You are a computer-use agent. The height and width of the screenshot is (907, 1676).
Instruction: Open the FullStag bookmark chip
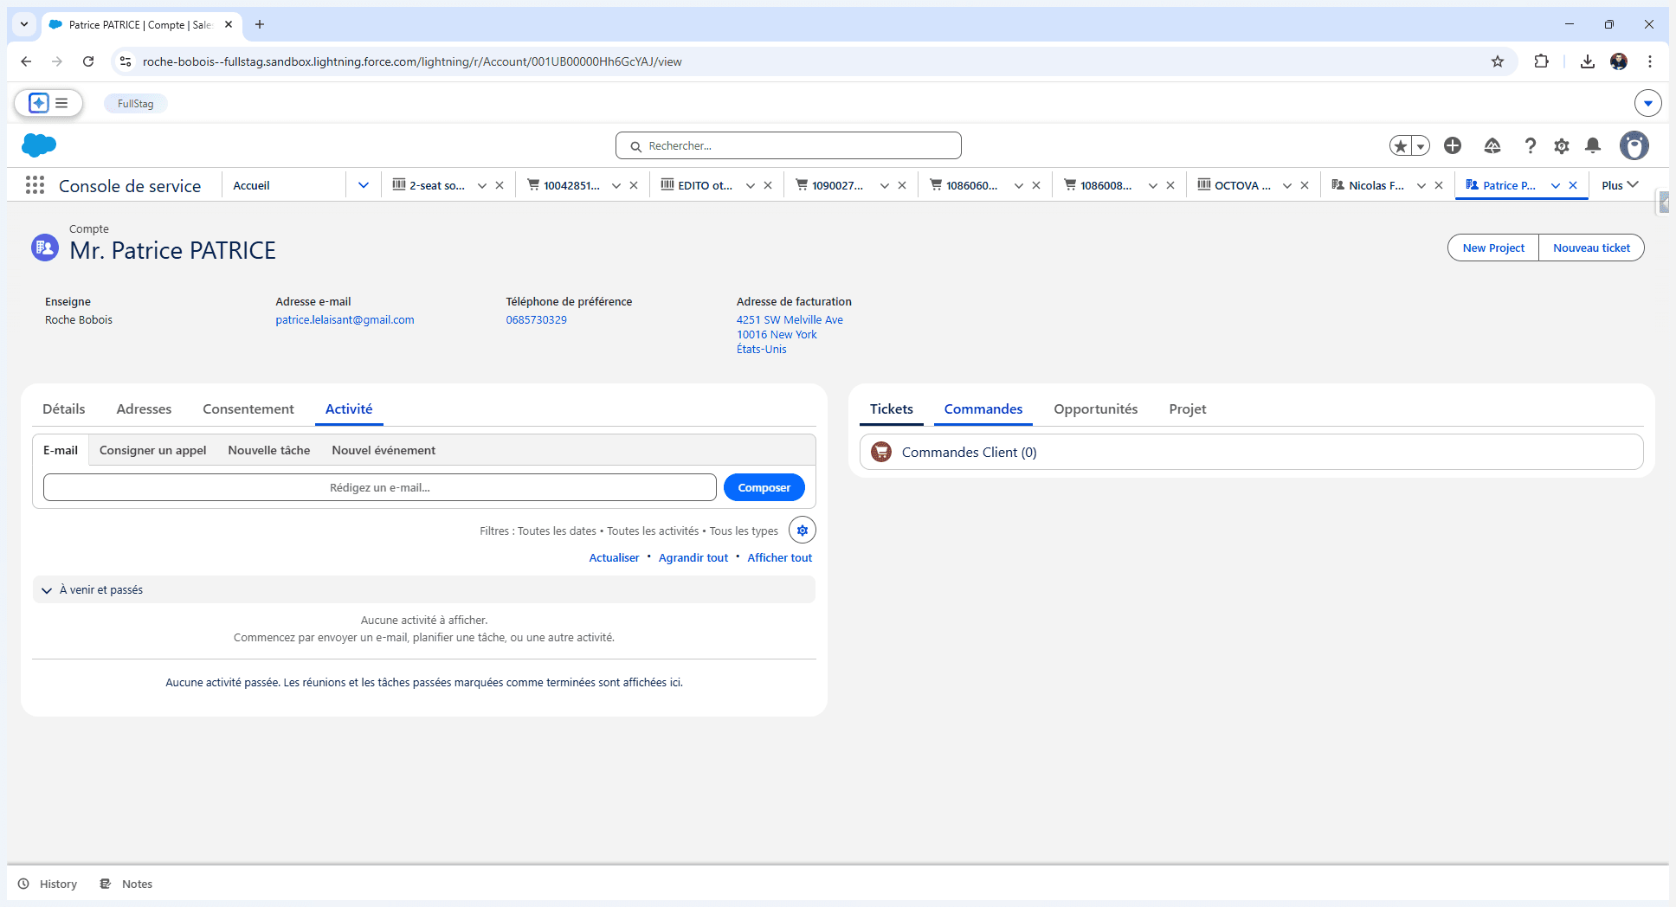[x=136, y=103]
